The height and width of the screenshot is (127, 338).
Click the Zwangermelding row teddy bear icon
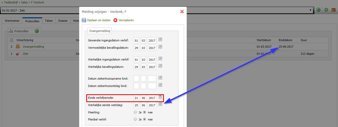point(18,47)
